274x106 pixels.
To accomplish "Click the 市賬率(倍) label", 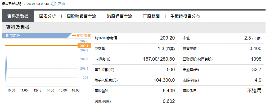I will point(191,80).
